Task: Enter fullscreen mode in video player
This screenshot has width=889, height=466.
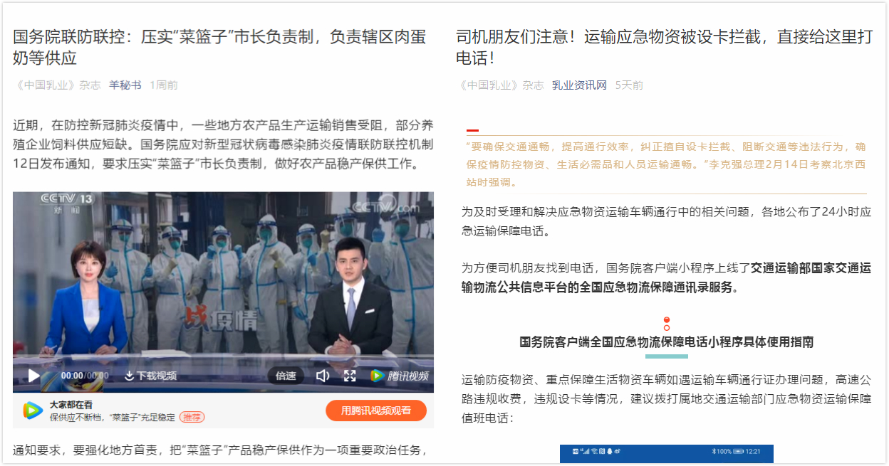Action: [350, 376]
